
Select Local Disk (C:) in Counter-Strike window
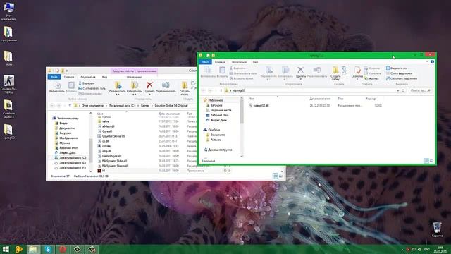[x=70, y=158]
